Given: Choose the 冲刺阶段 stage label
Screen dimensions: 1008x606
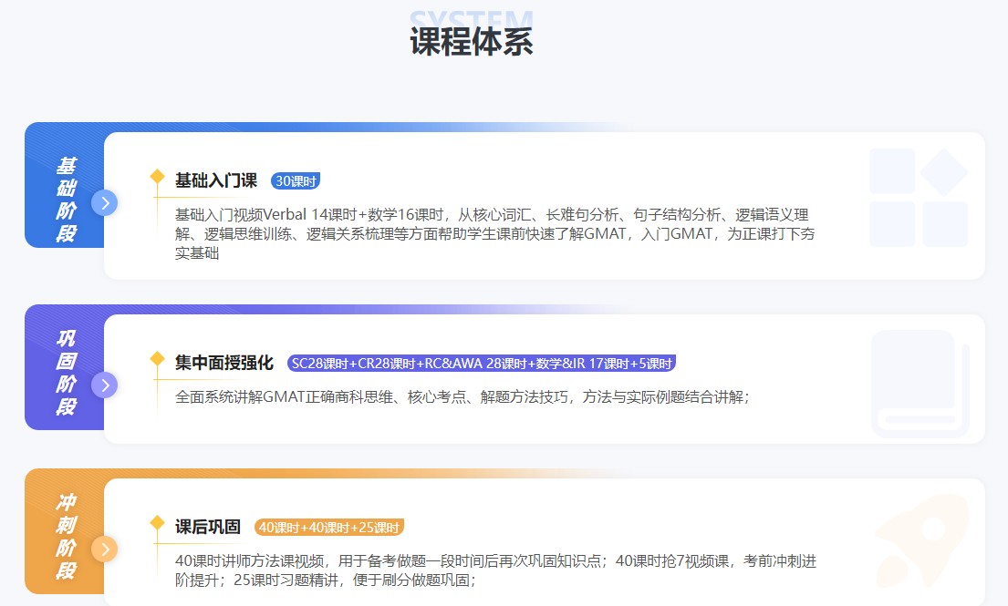Looking at the screenshot, I should [66, 537].
